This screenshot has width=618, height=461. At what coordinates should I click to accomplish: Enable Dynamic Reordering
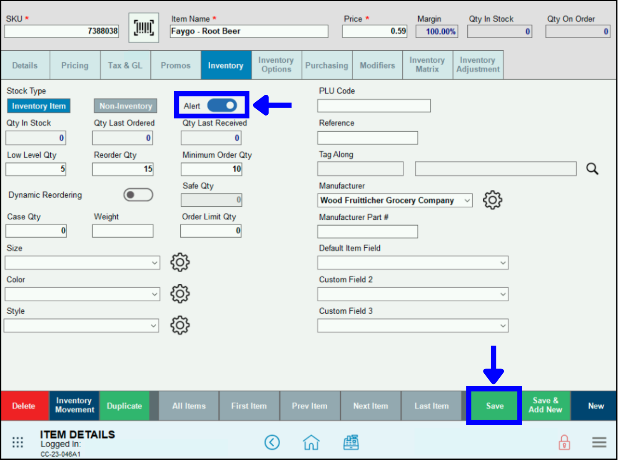point(138,195)
